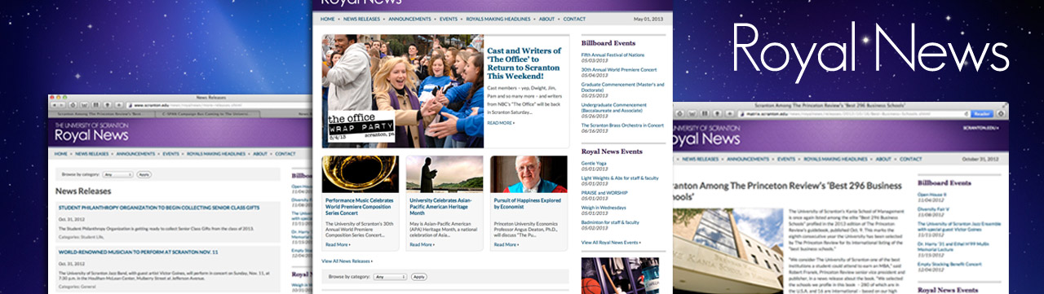Open the Asian-Pacific Heritage Month thumbnail
Image resolution: width=1044 pixels, height=294 pixels.
[445, 174]
